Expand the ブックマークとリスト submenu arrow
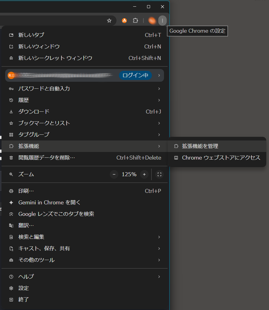The image size is (269, 310). coord(159,123)
